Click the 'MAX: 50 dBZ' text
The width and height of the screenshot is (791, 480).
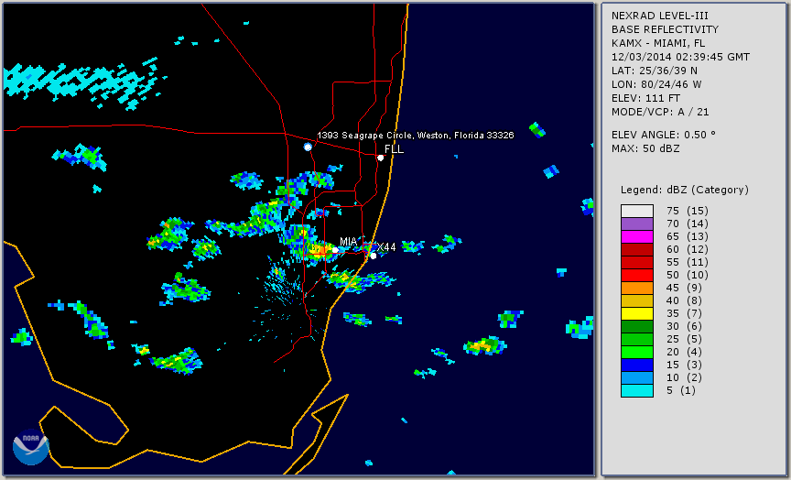pyautogui.click(x=645, y=148)
